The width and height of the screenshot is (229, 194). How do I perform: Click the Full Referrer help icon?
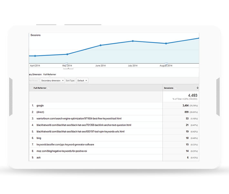(x=49, y=88)
